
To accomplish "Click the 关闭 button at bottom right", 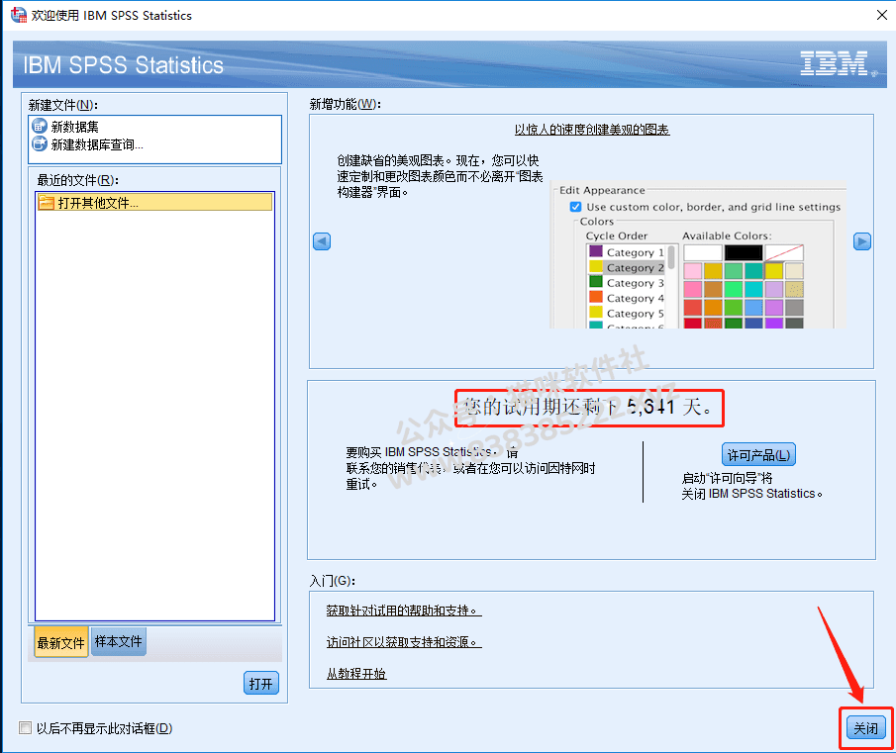I will (x=865, y=728).
